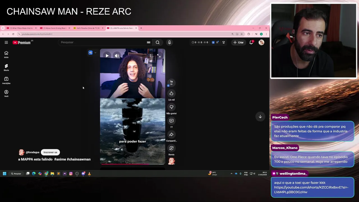Open the three-dot menu on the short

(150, 56)
